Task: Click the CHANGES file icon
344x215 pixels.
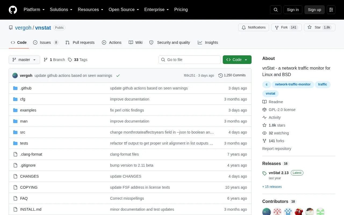Action: 15,176
